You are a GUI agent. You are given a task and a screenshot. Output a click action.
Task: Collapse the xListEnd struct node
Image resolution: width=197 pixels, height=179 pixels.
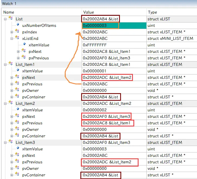[12, 38]
